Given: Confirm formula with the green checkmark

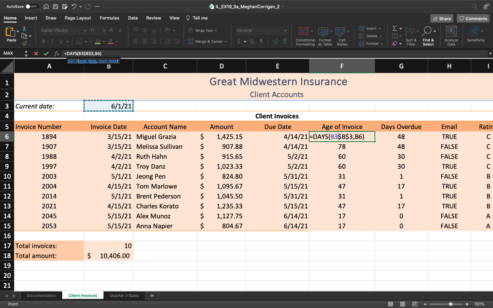Looking at the screenshot, I should pos(46,53).
